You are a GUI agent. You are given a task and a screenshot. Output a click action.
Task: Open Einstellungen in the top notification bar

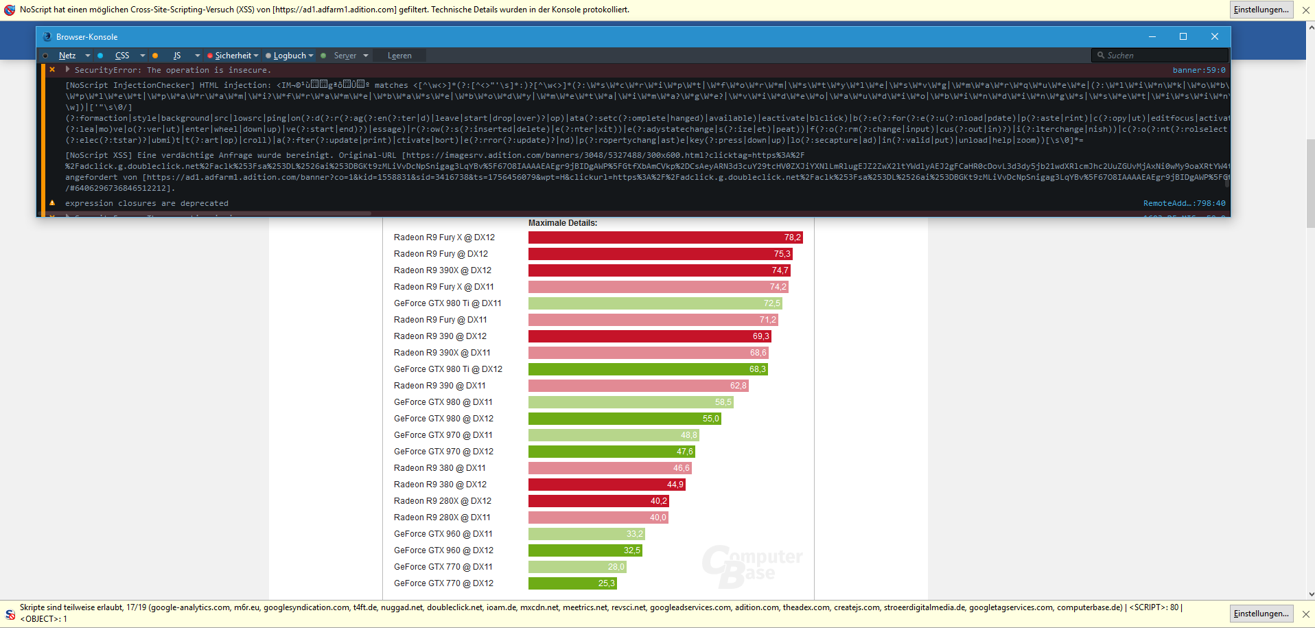tap(1261, 10)
